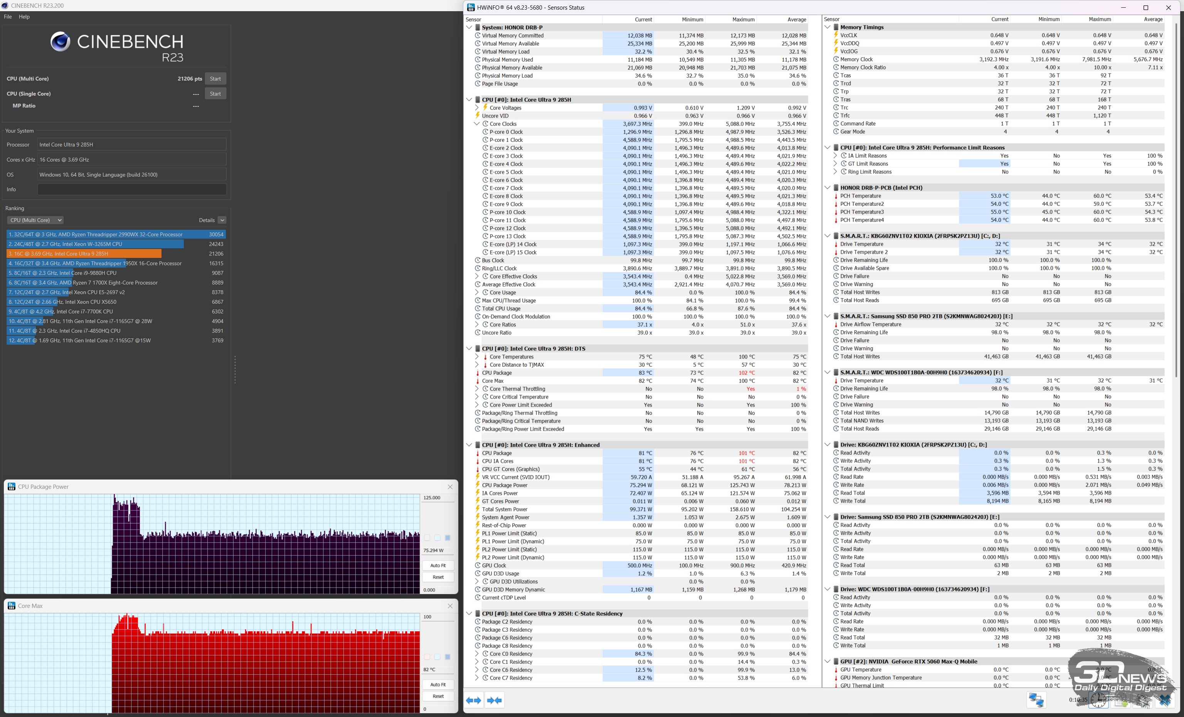Click the Current column header in left sensor pane
Viewport: 1184px width, 717px height.
(643, 19)
